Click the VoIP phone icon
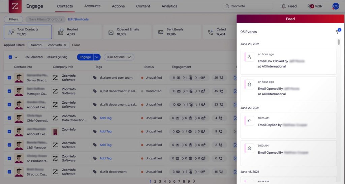 (x=310, y=6)
